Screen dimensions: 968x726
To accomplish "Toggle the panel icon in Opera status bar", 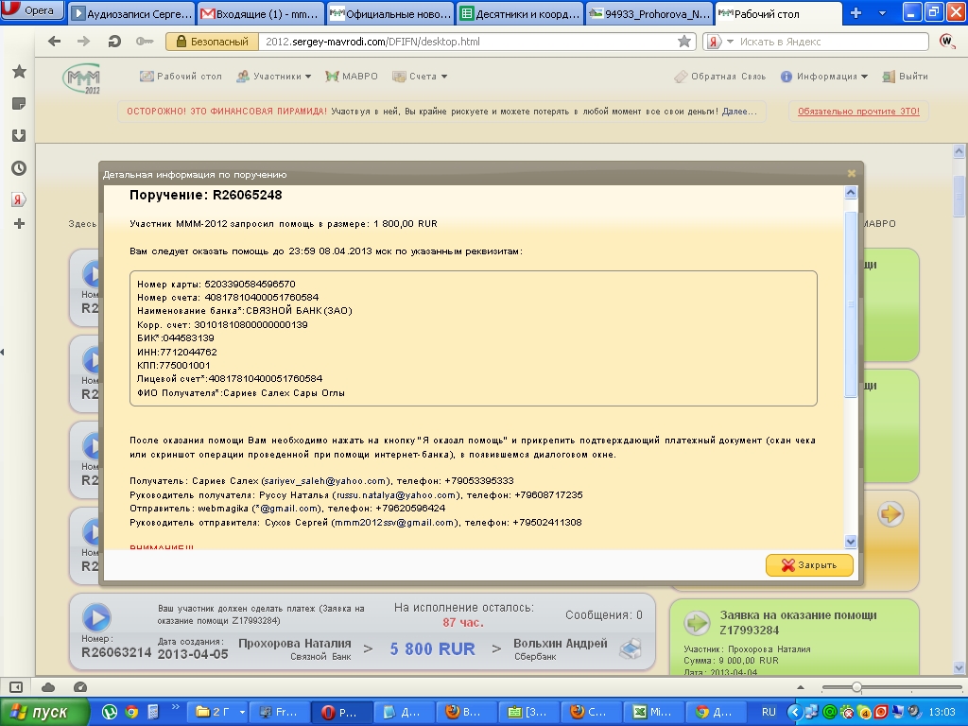I will click(16, 687).
